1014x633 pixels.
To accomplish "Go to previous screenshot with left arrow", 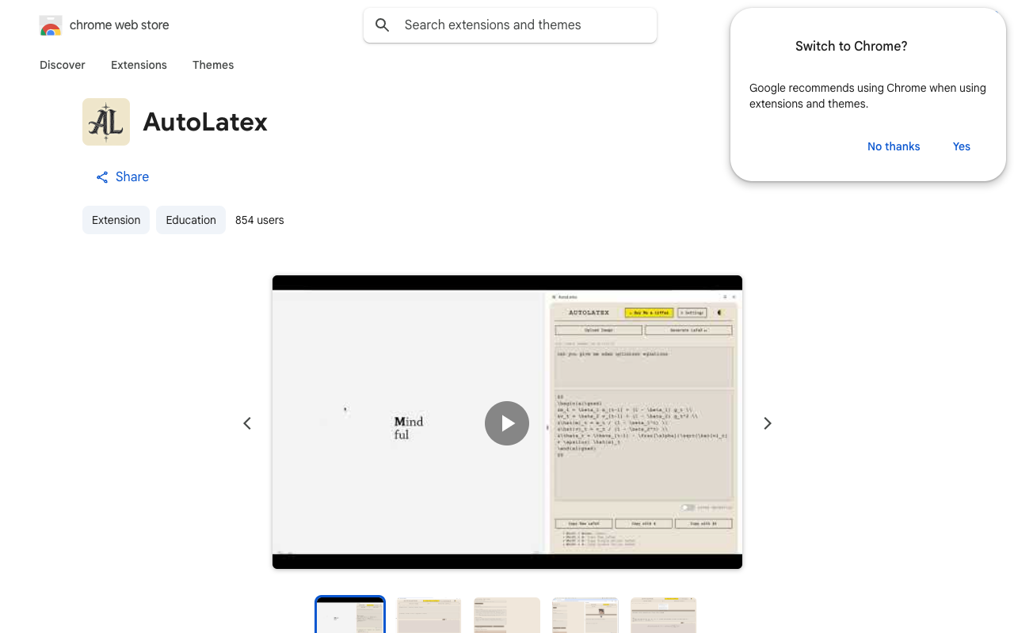I will [247, 423].
